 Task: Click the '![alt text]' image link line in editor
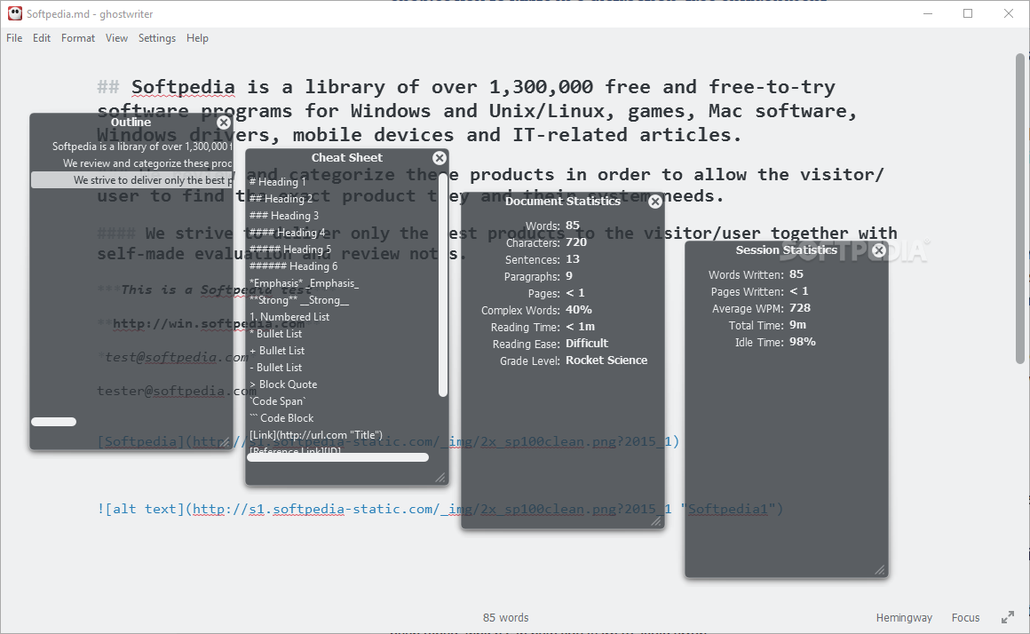point(440,509)
